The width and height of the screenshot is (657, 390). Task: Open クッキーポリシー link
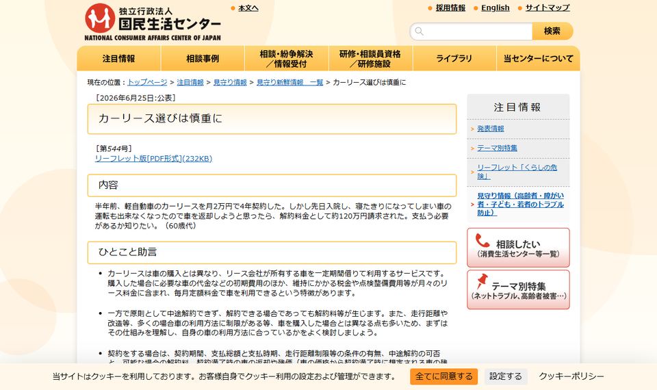coord(571,376)
